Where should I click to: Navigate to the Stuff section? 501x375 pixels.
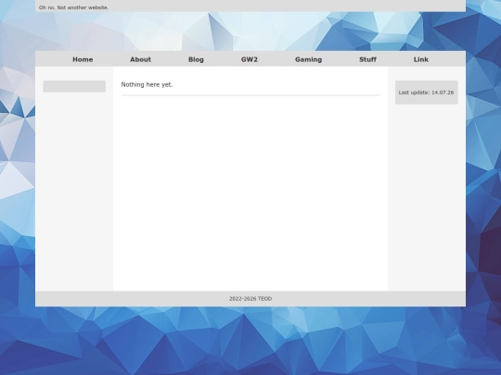(367, 59)
